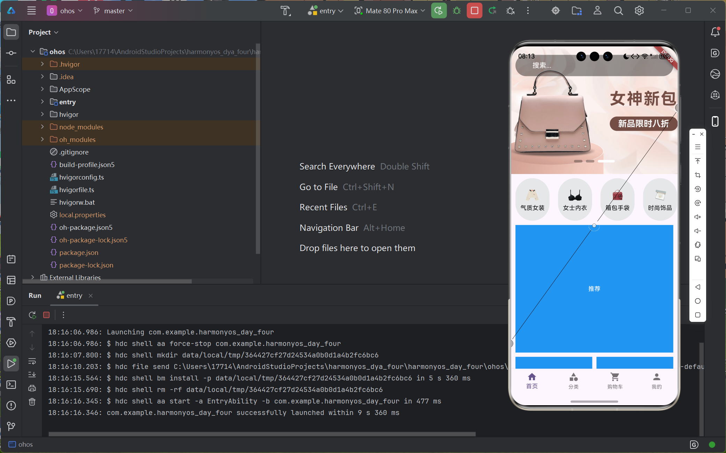726x453 pixels.
Task: Toggle scroll to end in console
Action: 32,375
